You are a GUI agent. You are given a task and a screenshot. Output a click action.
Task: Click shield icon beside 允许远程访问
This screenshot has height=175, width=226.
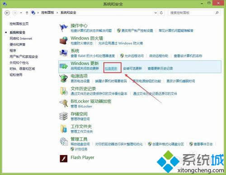[122, 56]
